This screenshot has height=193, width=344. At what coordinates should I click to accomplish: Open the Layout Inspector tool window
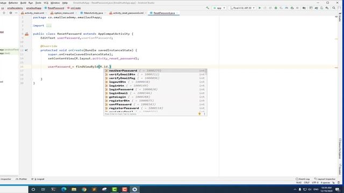coord(325,179)
